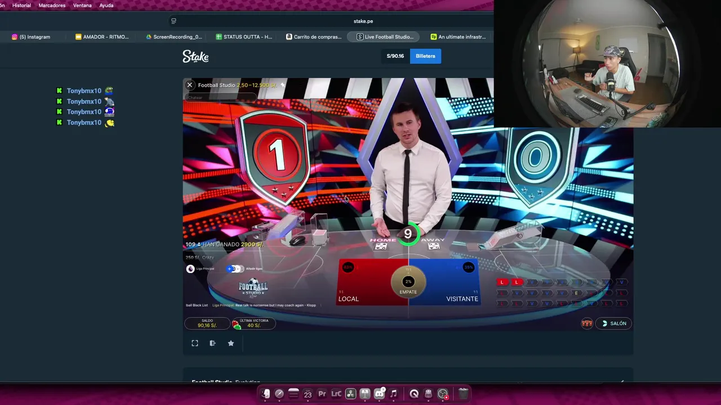Open fullscreen mode below the game
This screenshot has width=721, height=405.
point(195,343)
